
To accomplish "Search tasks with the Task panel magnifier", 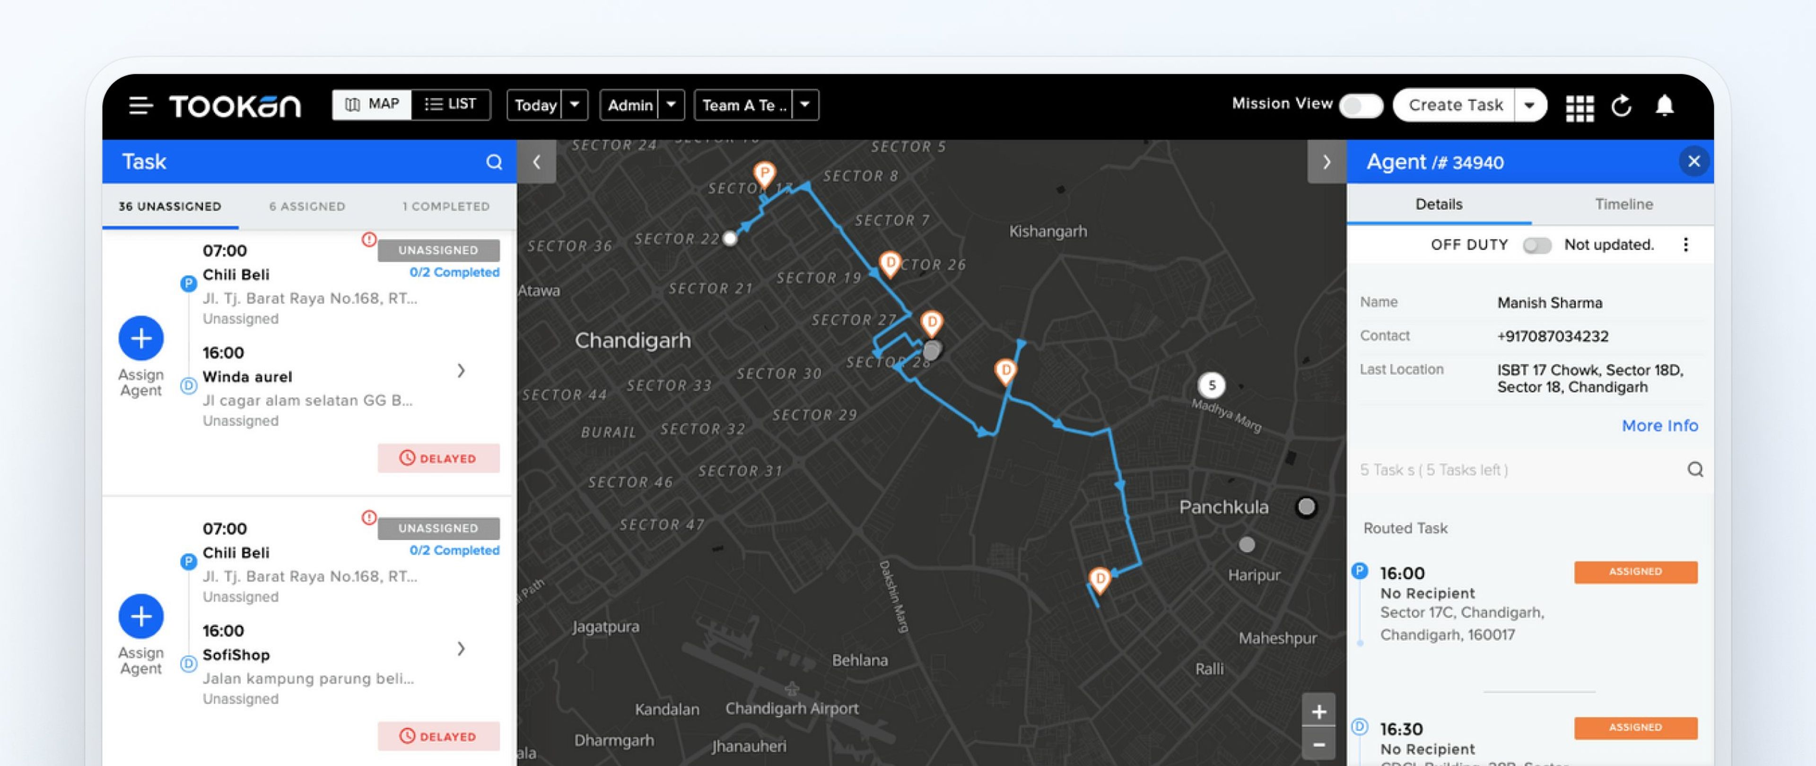I will tap(494, 162).
